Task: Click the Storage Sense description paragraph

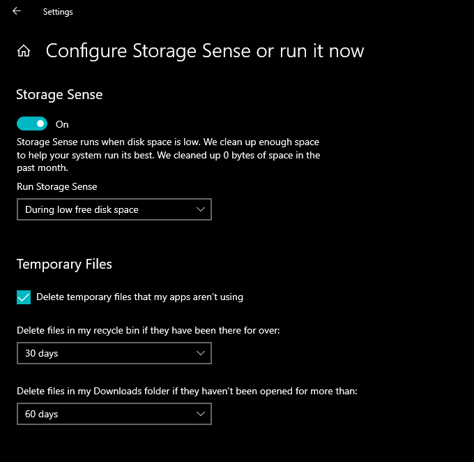Action: (x=168, y=155)
